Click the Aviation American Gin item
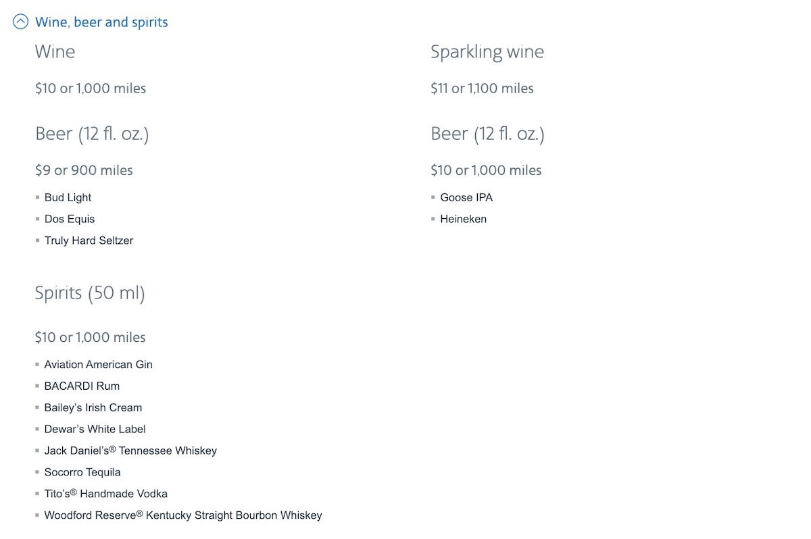 click(x=98, y=365)
